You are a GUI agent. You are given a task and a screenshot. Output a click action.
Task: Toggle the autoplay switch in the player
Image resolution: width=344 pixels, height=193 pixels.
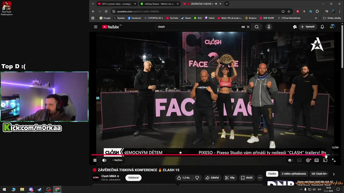(x=290, y=160)
